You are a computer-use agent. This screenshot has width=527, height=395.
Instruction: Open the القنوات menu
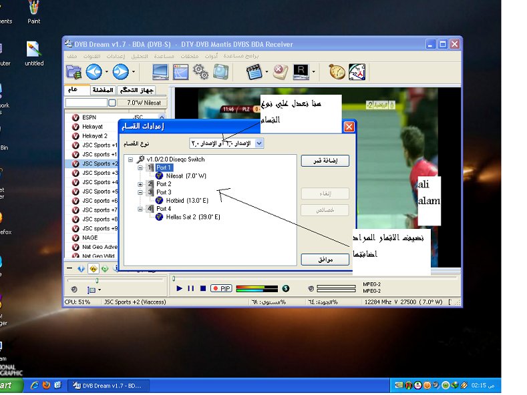click(x=92, y=56)
